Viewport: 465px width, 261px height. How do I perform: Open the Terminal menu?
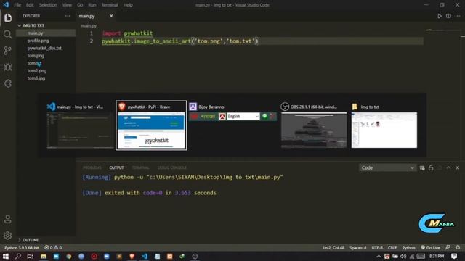pyautogui.click(x=110, y=5)
